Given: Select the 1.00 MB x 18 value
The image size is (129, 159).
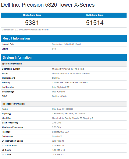Looking at the screenshot, I should [x=58, y=150].
